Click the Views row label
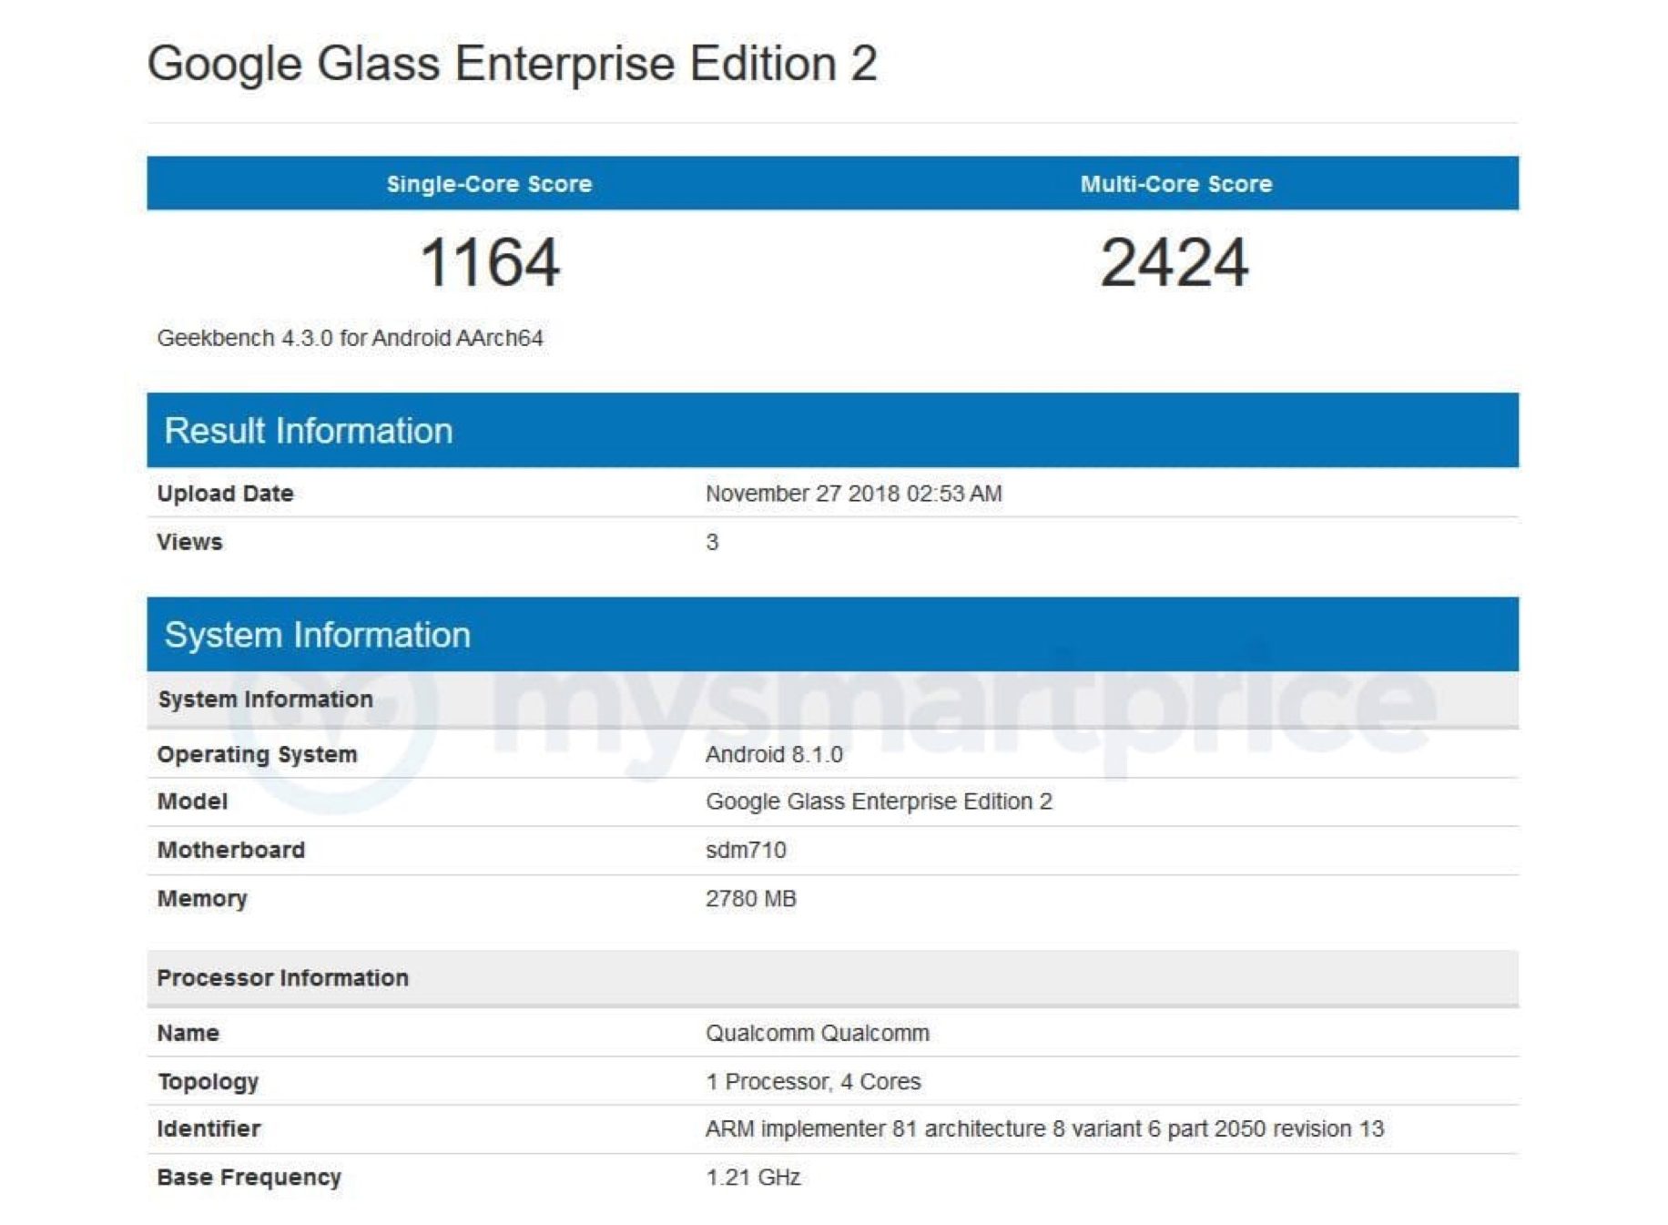1668x1225 pixels. point(189,542)
